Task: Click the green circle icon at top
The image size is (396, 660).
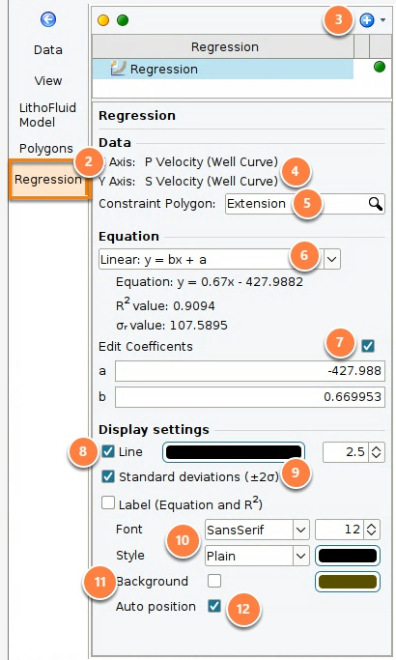Action: click(123, 20)
